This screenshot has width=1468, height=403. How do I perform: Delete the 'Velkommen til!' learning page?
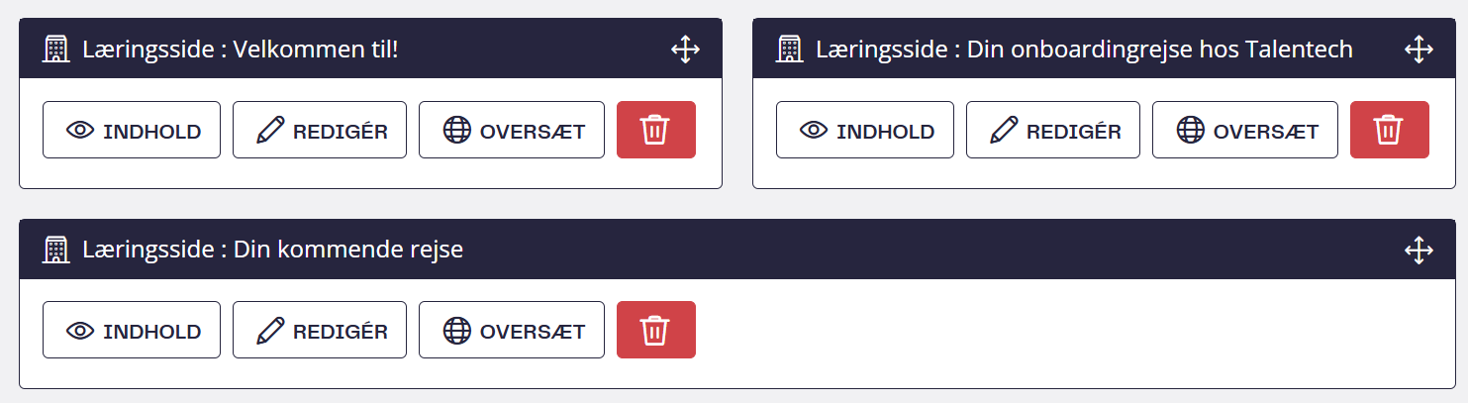coord(655,130)
